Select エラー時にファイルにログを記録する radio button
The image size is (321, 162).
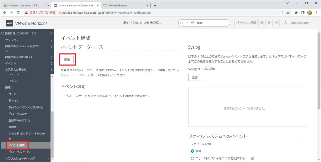192,159
